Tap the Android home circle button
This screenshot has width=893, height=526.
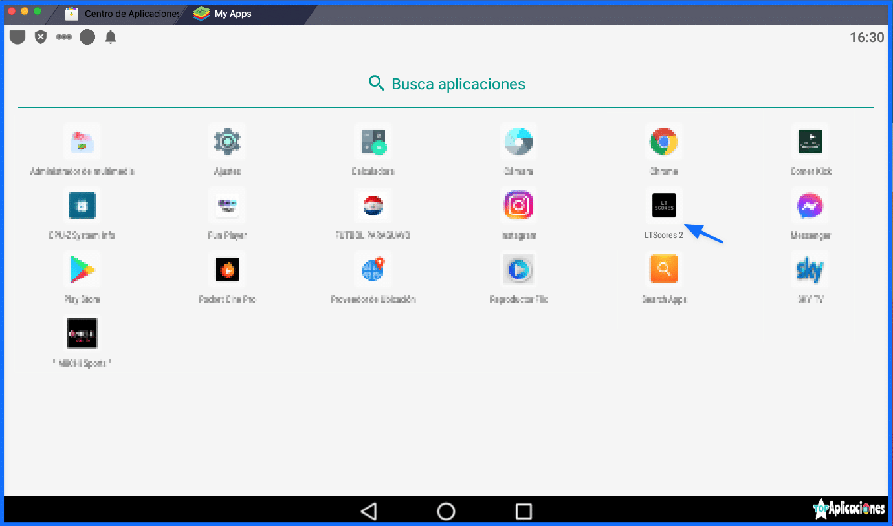click(x=446, y=510)
